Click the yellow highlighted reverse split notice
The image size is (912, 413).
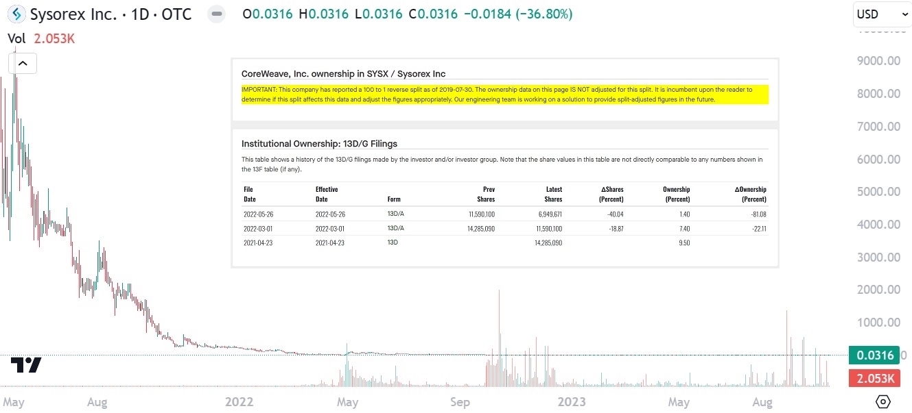tap(504, 95)
